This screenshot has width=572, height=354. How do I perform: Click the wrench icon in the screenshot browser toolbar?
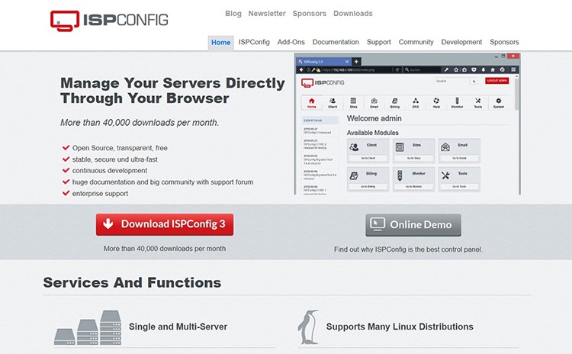pyautogui.click(x=446, y=69)
